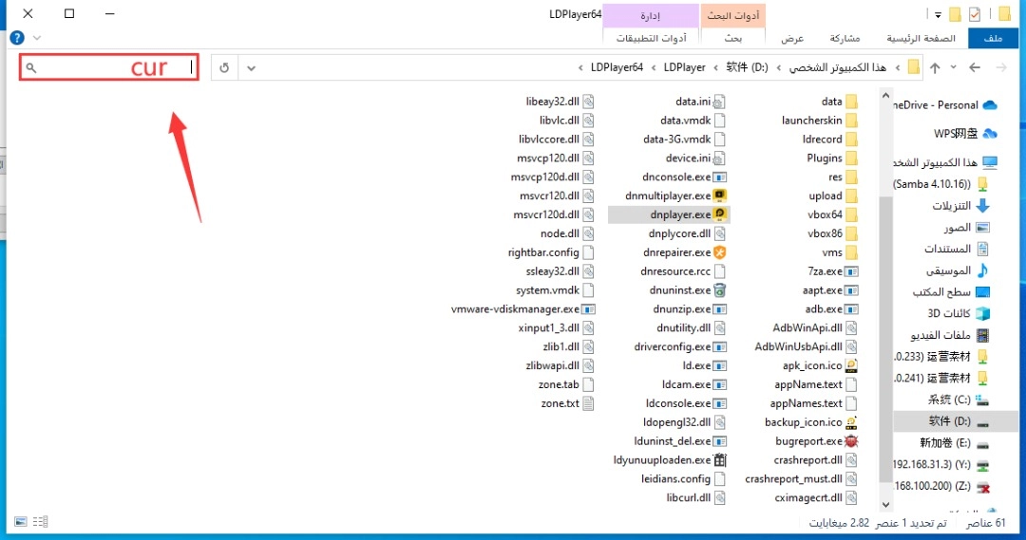The image size is (1026, 540).
Task: Select folder launcherskin
Action: point(819,121)
